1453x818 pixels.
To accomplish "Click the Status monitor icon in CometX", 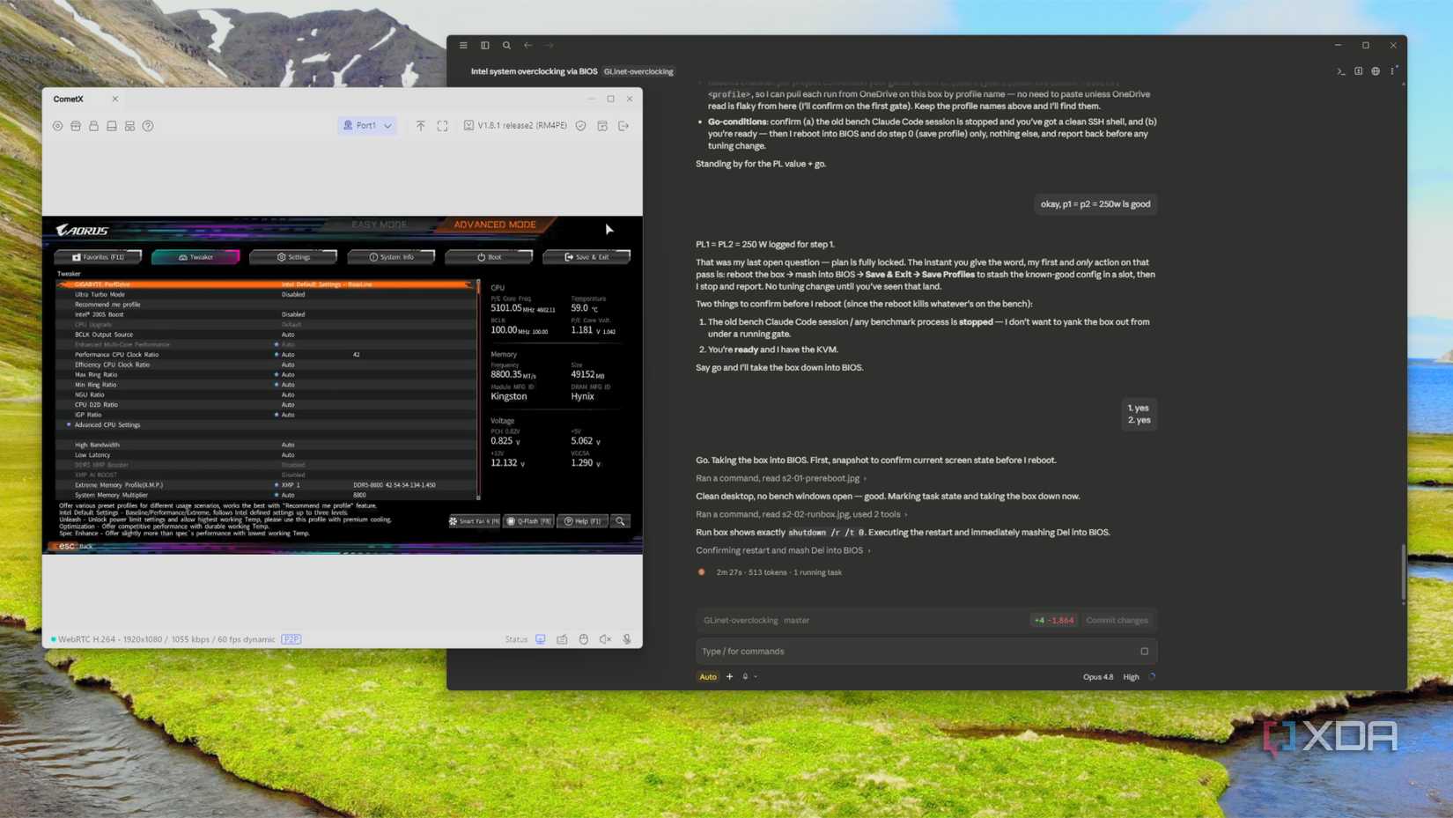I will (x=541, y=639).
